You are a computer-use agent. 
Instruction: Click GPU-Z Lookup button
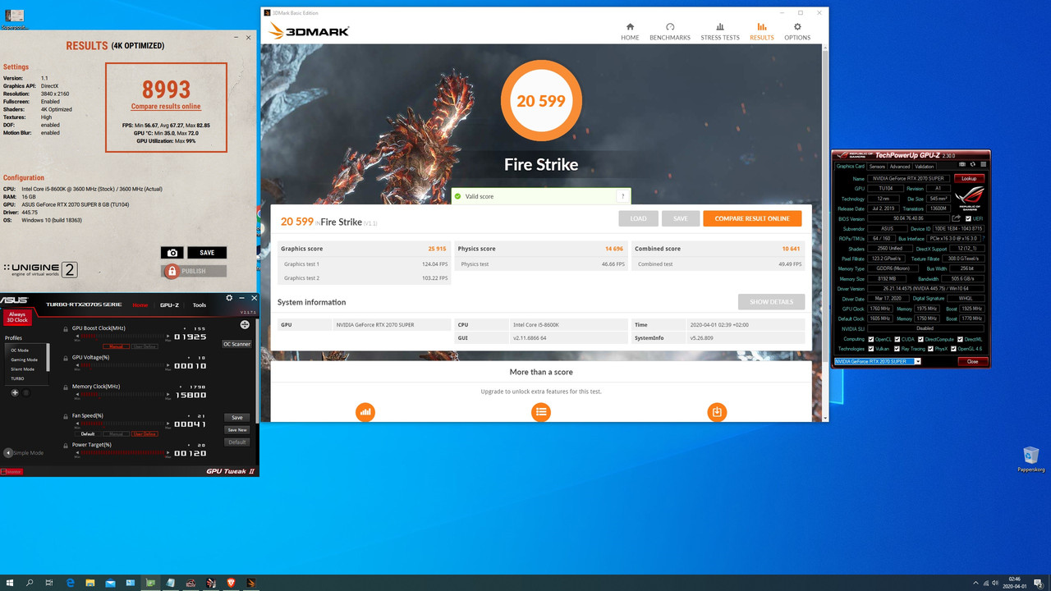click(x=969, y=178)
